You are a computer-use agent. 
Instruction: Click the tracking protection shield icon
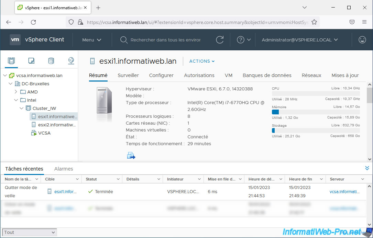click(71, 22)
